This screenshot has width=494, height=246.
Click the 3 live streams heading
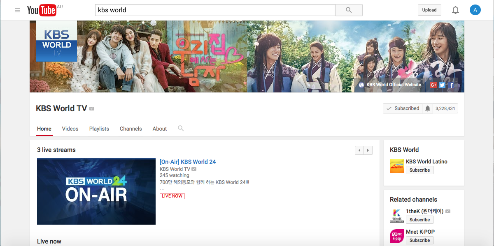pyautogui.click(x=56, y=150)
